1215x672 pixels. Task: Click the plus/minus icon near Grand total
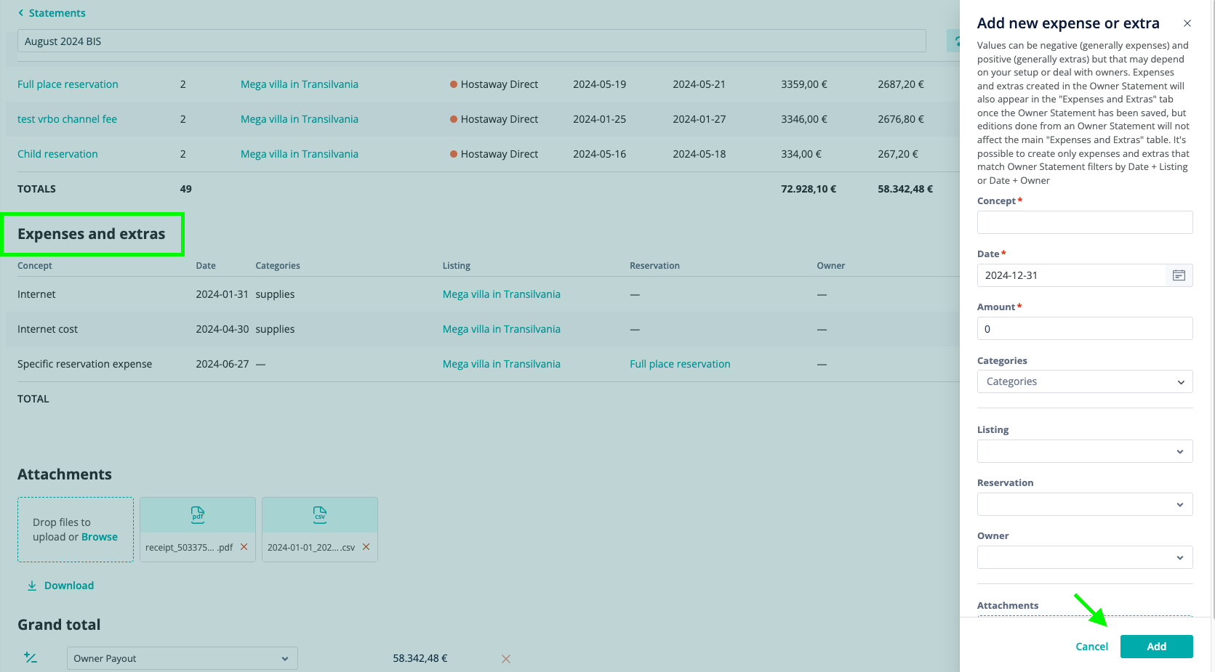pyautogui.click(x=31, y=658)
